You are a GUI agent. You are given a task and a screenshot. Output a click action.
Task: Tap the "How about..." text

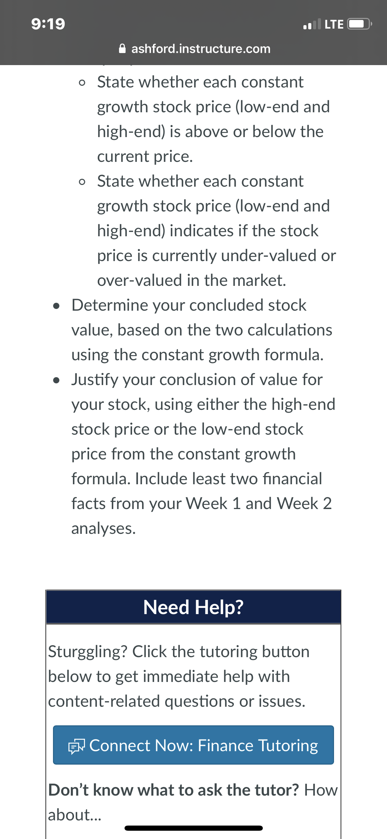(193, 802)
